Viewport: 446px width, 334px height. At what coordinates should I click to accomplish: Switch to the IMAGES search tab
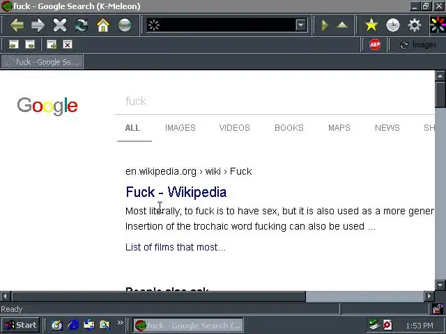coord(180,128)
